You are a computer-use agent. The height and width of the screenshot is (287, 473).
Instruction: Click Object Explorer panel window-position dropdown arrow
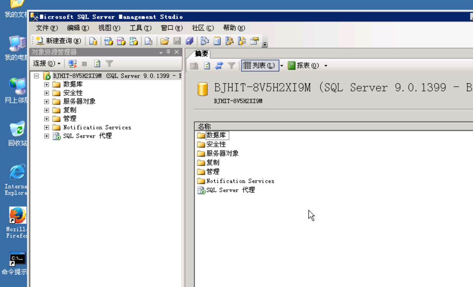[x=161, y=52]
